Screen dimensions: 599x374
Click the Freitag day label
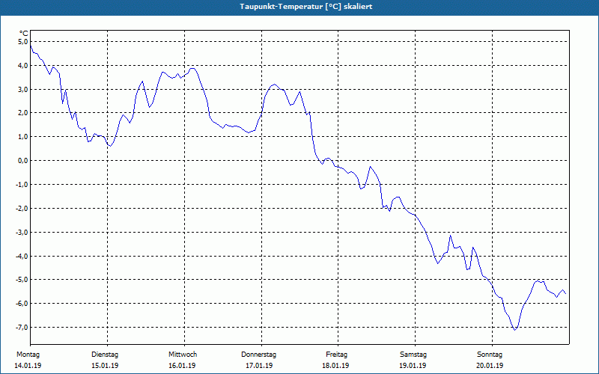coord(336,355)
